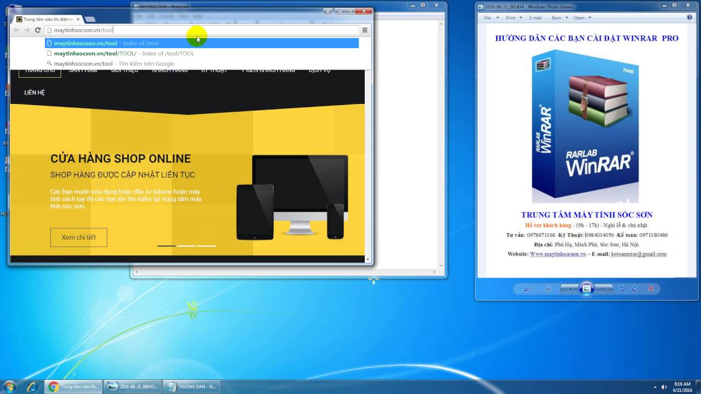Select the third carousel slide indicator
This screenshot has width=701, height=394.
(x=206, y=246)
